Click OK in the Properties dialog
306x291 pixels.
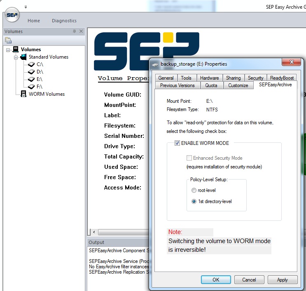pyautogui.click(x=216, y=280)
